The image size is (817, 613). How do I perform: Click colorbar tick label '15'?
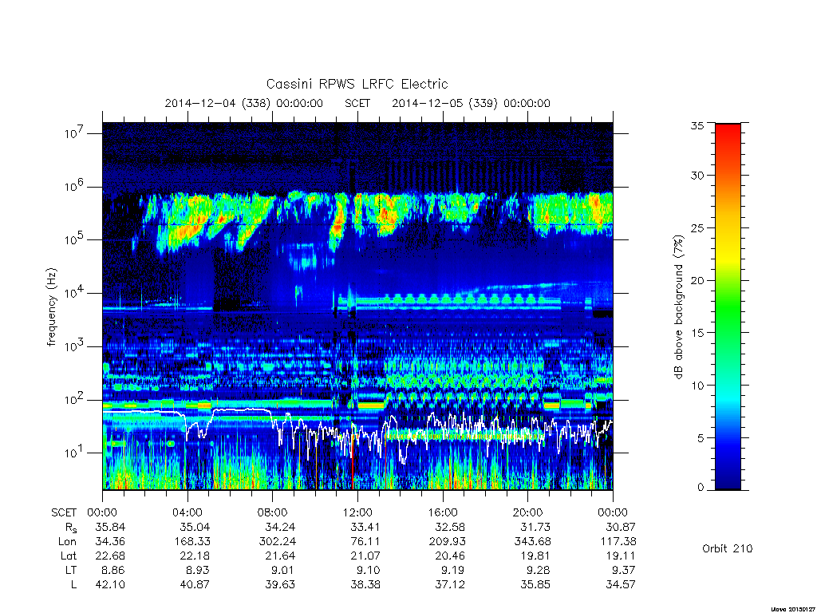[x=697, y=333]
